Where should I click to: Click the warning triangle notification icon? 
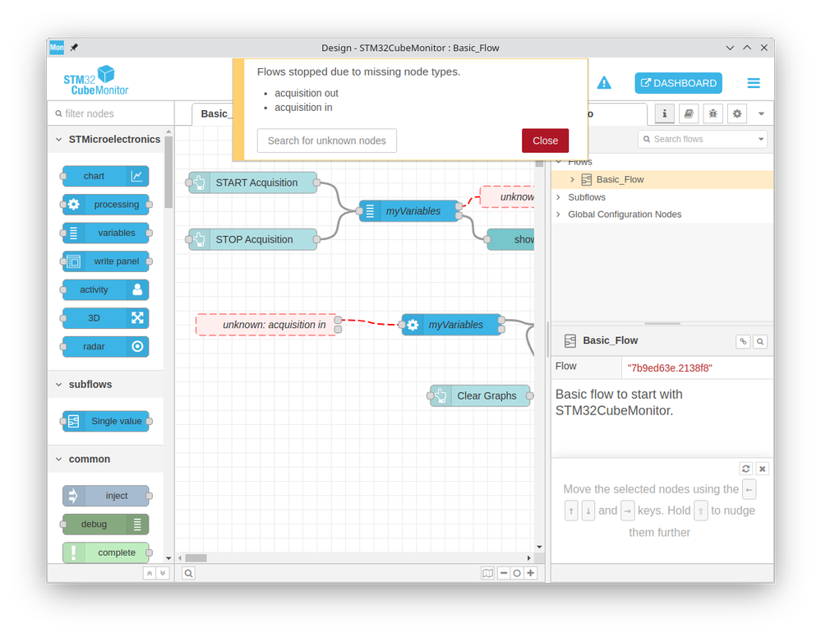click(x=604, y=83)
